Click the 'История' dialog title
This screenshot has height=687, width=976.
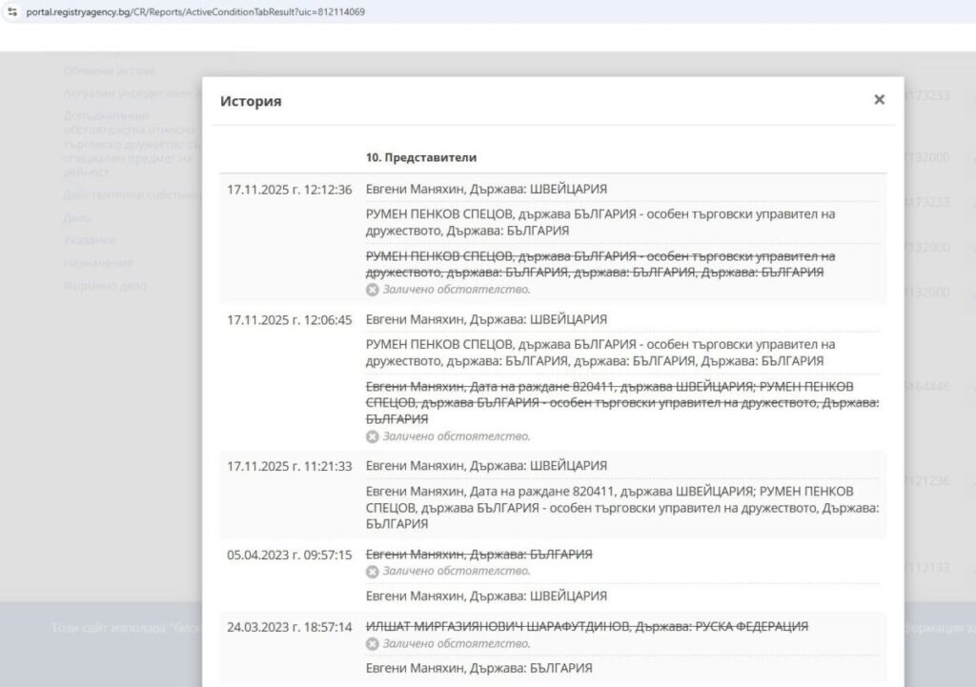click(251, 101)
